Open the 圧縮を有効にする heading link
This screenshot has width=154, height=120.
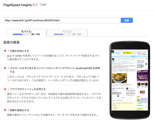click(19, 51)
